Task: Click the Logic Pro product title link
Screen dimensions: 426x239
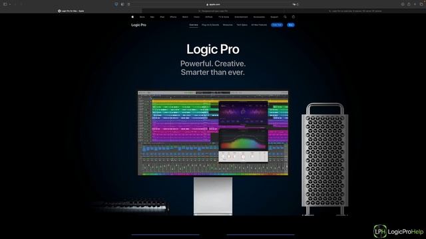Action: pyautogui.click(x=138, y=25)
